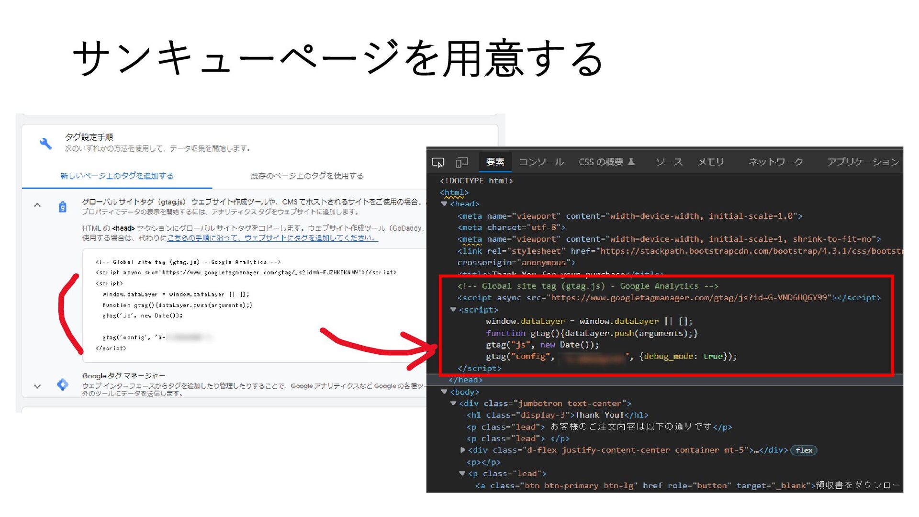Viewport: 919px width, 517px height.
Task: Switch to the ソース tab
Action: tap(669, 162)
